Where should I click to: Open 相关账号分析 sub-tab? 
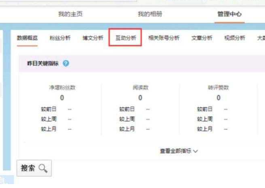pyautogui.click(x=164, y=38)
